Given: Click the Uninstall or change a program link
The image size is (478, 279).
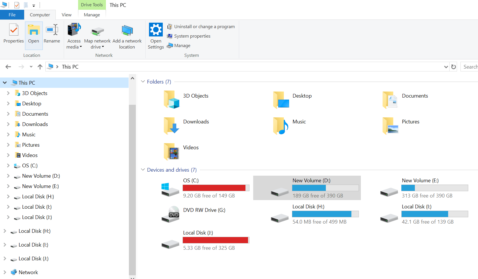Looking at the screenshot, I should click(205, 26).
